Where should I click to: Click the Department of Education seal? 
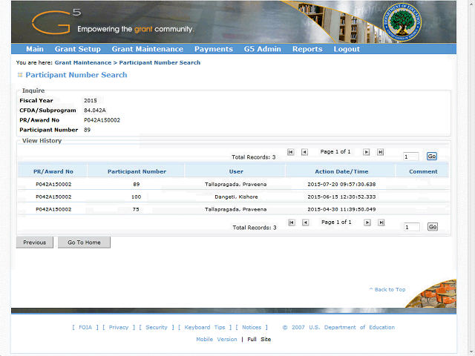coord(402,21)
